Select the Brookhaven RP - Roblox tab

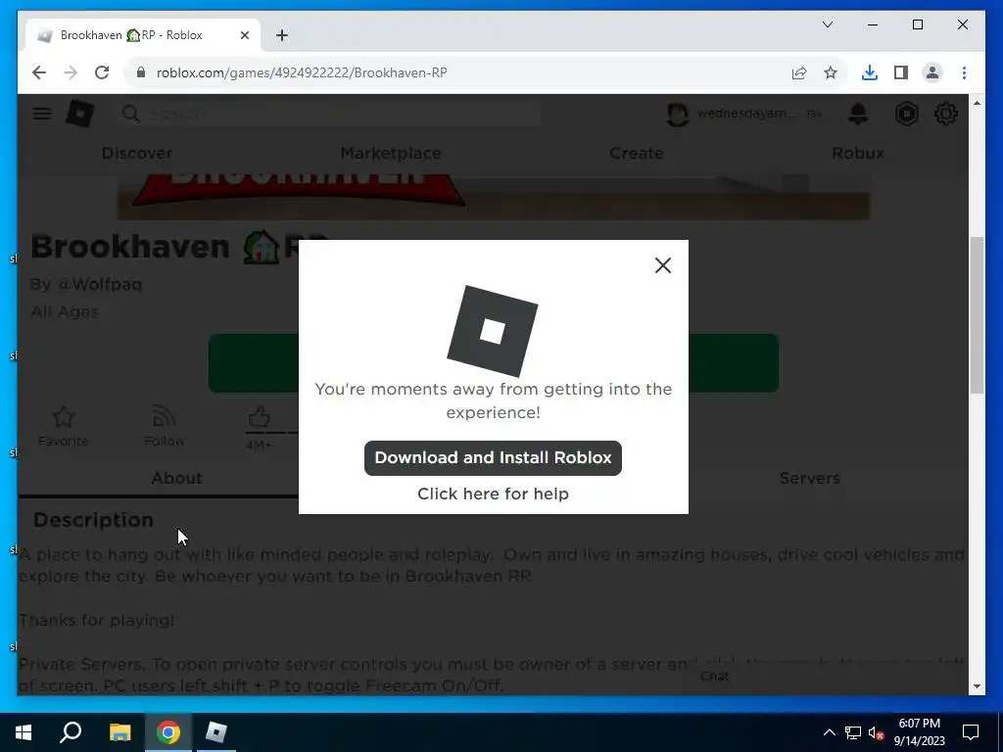143,35
